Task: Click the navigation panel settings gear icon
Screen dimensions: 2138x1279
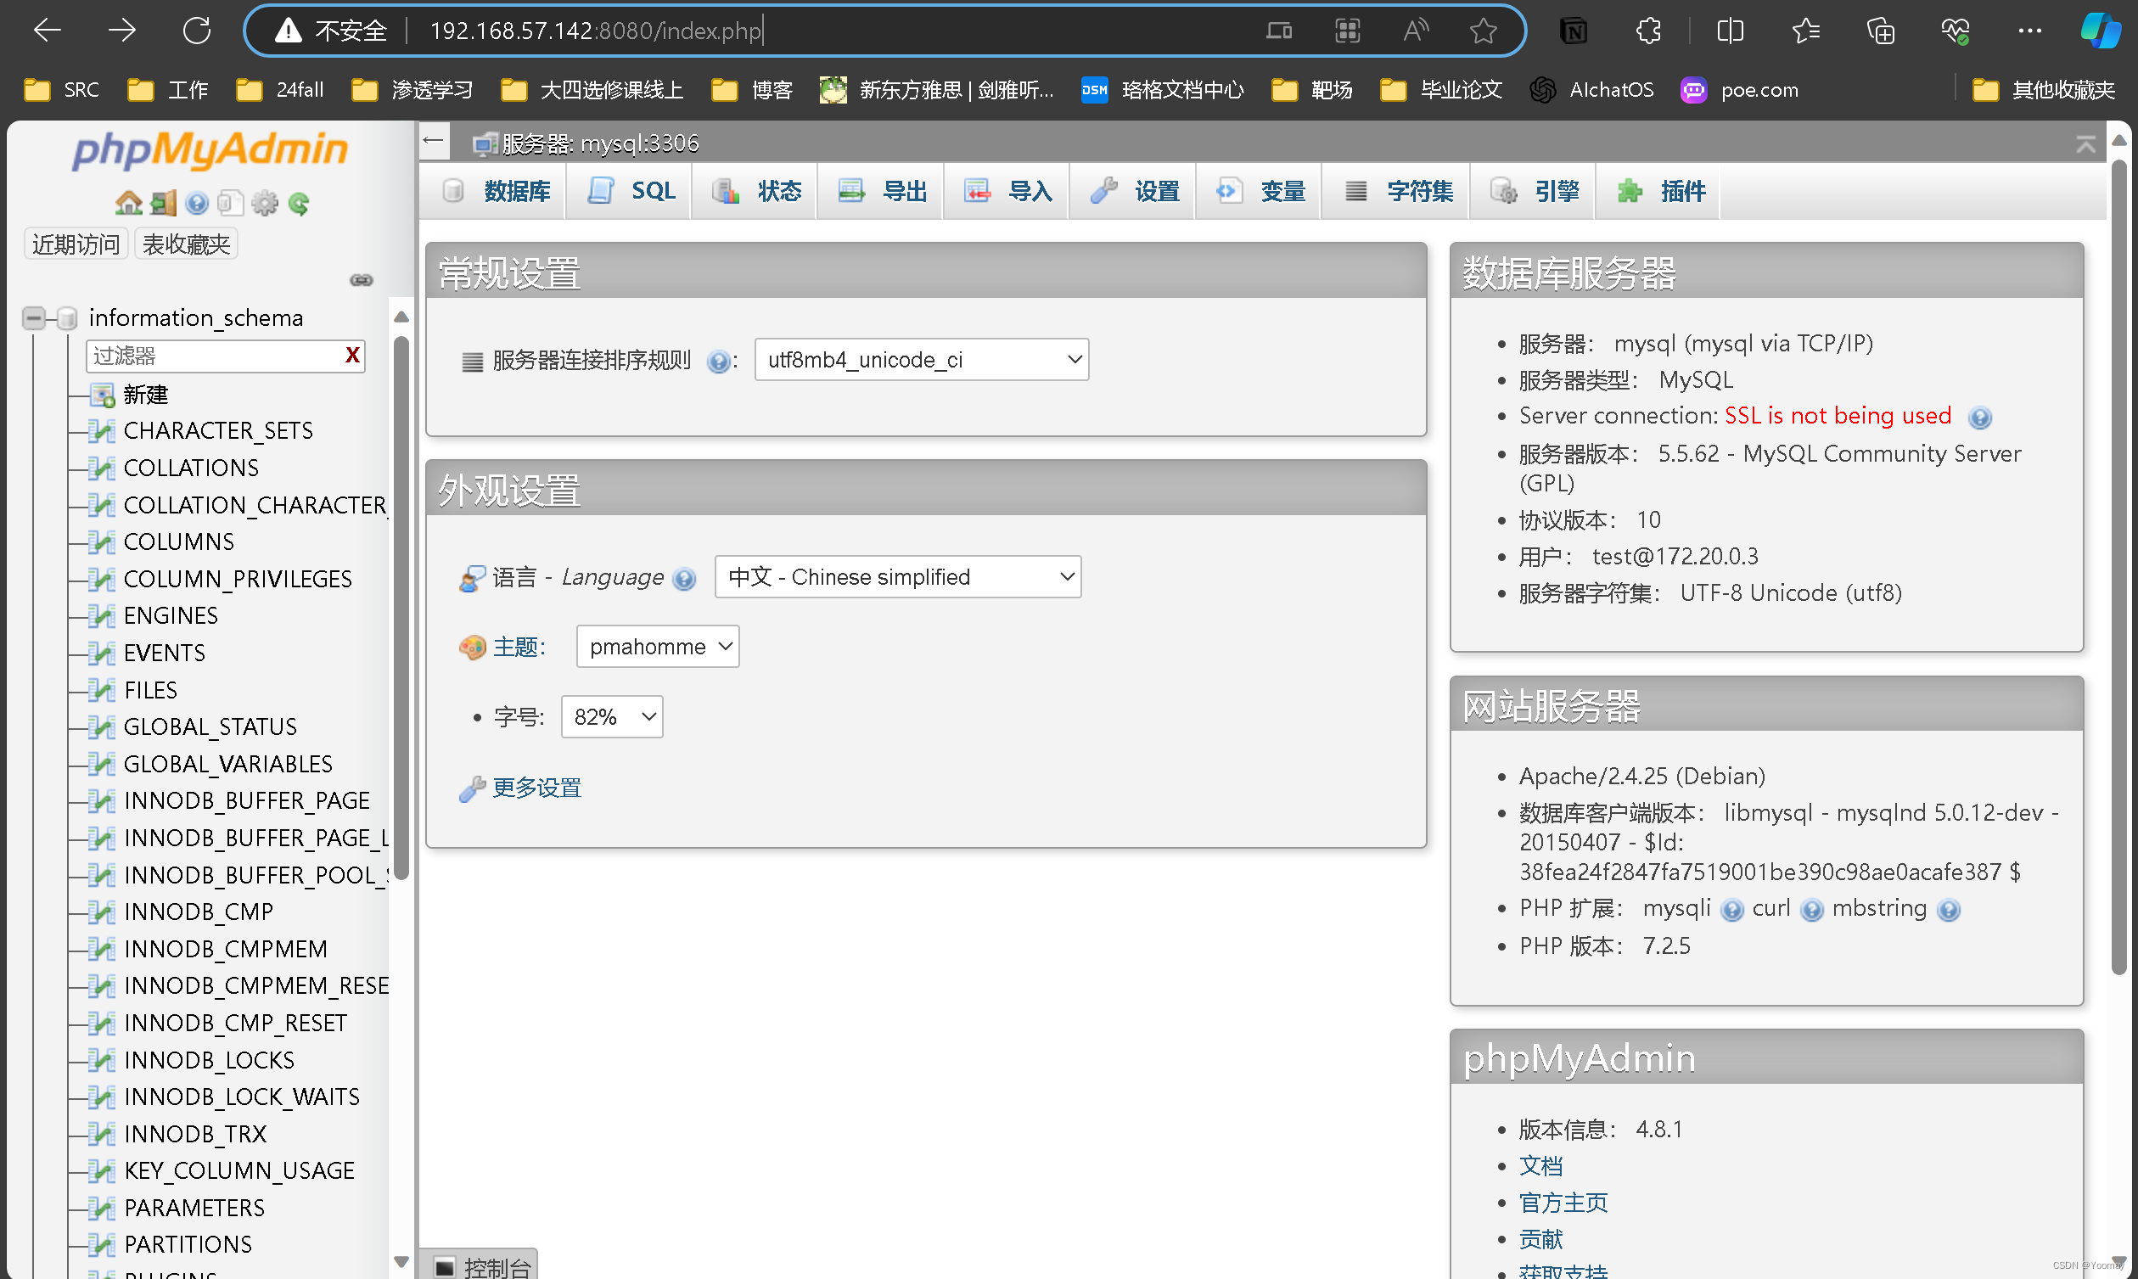Action: [x=265, y=204]
